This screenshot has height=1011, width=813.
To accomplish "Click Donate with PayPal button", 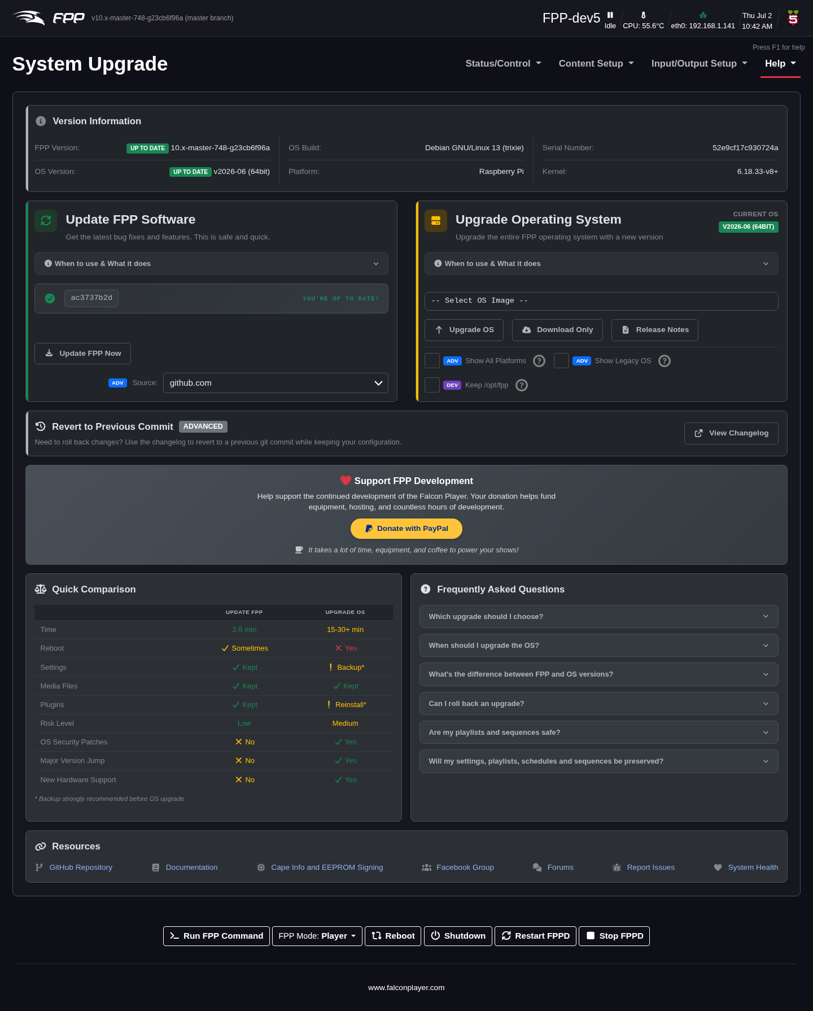I will click(x=406, y=529).
